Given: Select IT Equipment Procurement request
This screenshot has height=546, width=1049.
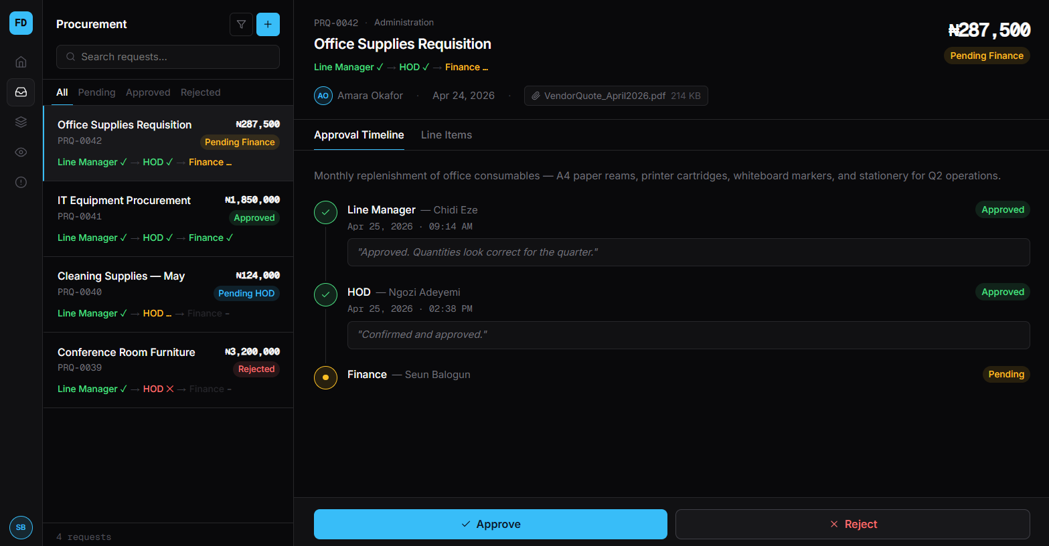Looking at the screenshot, I should [168, 219].
